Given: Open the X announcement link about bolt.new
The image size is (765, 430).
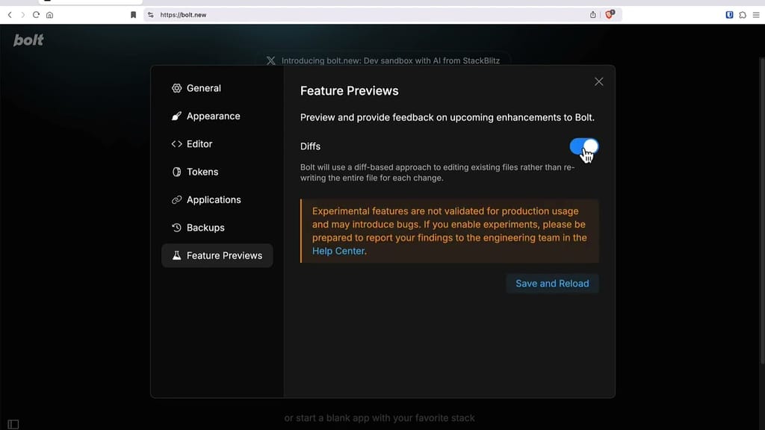Looking at the screenshot, I should [383, 61].
